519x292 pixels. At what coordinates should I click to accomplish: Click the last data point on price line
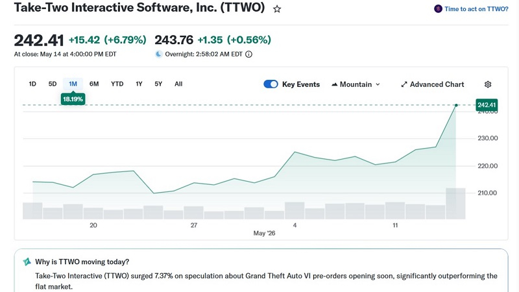tap(456, 105)
